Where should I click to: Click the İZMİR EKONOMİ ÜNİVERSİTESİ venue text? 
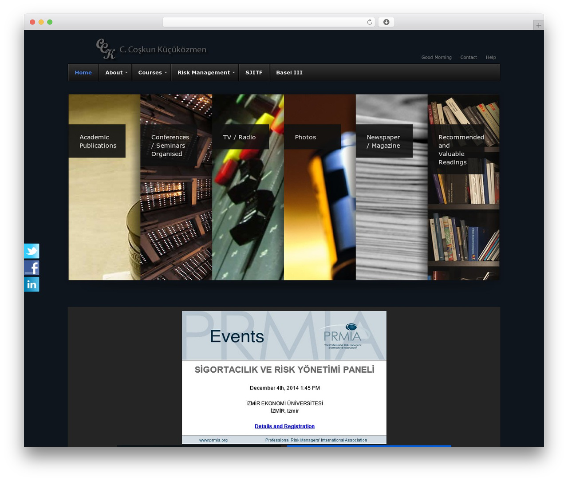pyautogui.click(x=284, y=403)
